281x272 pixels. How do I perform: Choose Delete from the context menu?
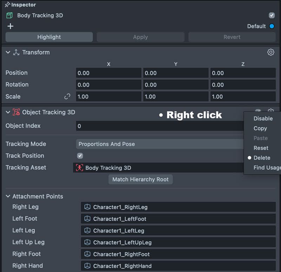pos(262,158)
